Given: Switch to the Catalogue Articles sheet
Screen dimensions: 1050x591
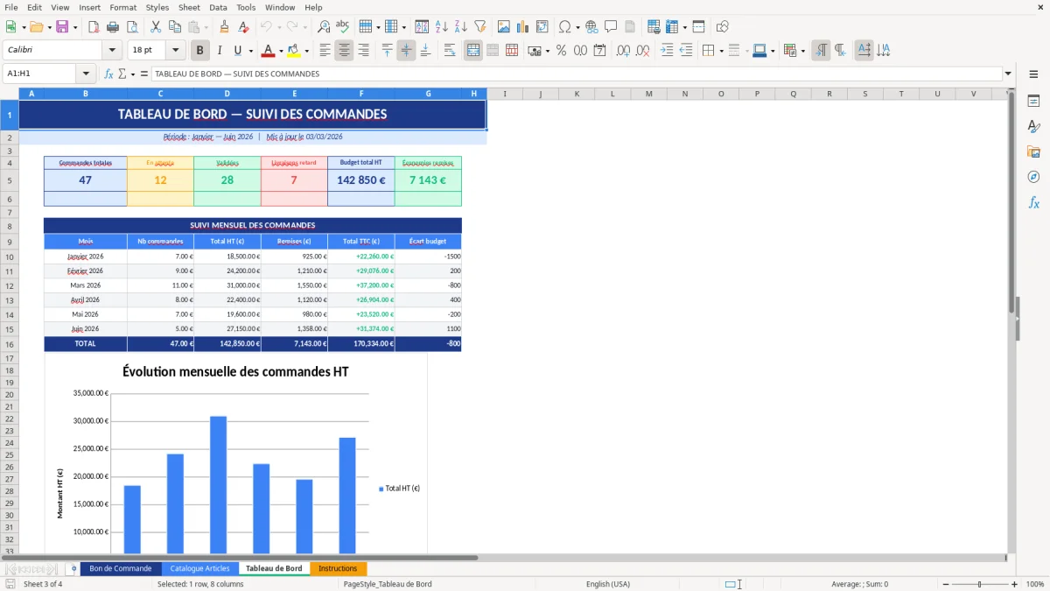Looking at the screenshot, I should (x=199, y=568).
